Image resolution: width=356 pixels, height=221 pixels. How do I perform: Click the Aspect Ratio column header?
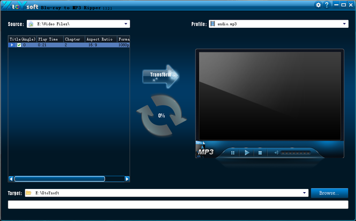tap(101, 39)
